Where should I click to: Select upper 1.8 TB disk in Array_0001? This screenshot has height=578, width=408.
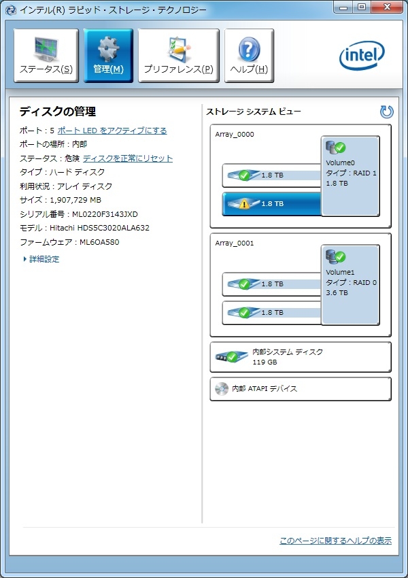tap(272, 284)
